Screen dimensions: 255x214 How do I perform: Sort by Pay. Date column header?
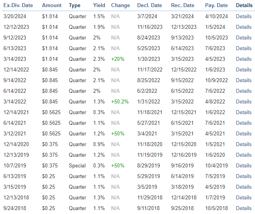click(x=216, y=6)
